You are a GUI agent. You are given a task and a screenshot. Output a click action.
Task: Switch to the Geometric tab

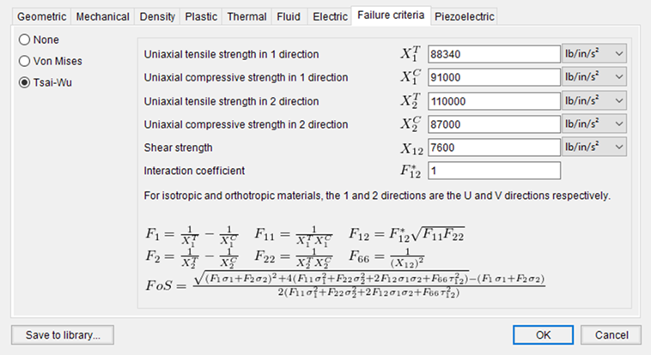41,16
